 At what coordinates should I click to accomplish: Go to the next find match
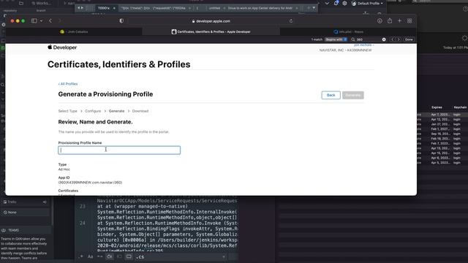tap(398, 39)
